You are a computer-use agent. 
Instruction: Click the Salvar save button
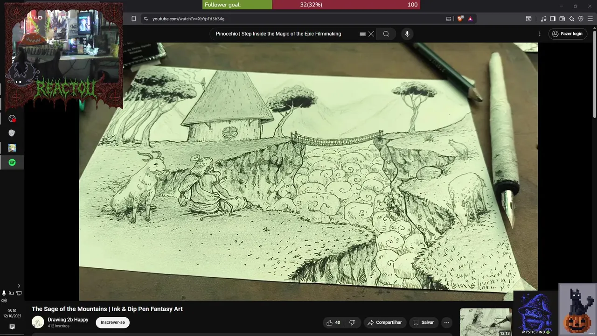pyautogui.click(x=423, y=322)
